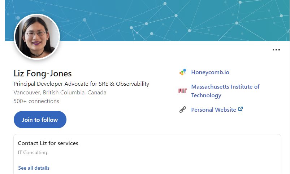Open the three-dot more options menu
This screenshot has height=174, width=290.
(276, 50)
